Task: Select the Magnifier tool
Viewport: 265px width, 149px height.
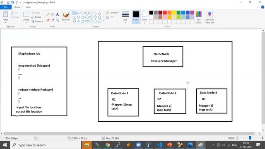Action: click(x=57, y=20)
